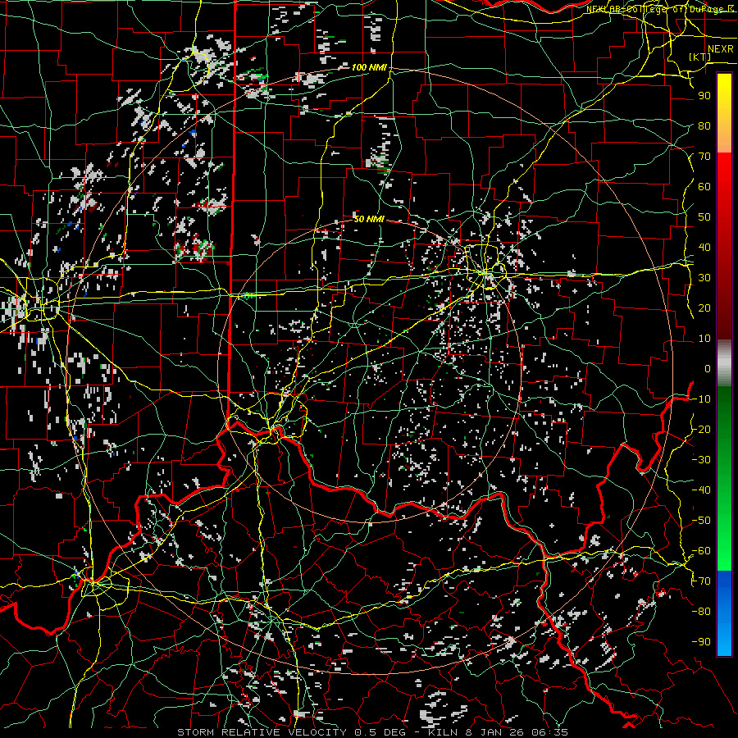Click the -80 value on velocity scale
Image resolution: width=738 pixels, height=738 pixels.
701,612
